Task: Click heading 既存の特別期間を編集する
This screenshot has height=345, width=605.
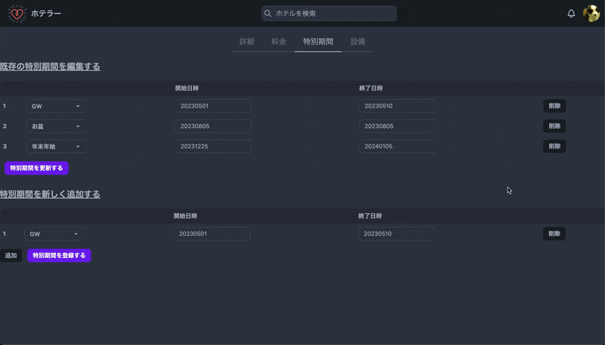Action: (50, 67)
